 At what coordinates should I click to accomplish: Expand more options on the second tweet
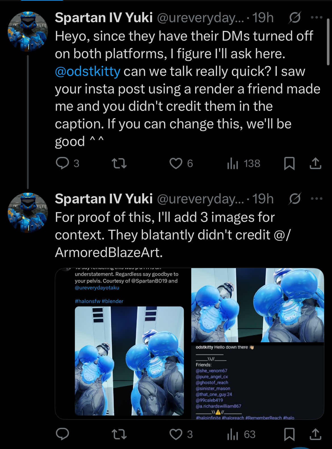pos(316,199)
